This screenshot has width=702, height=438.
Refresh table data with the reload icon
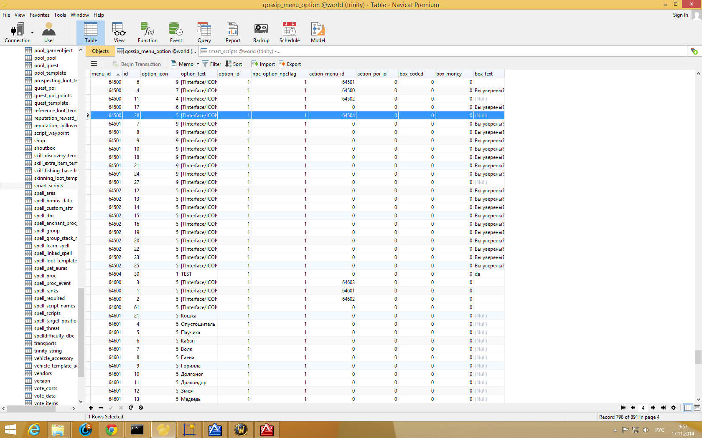[131, 408]
